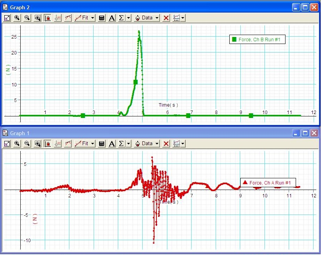Click green data marker near 2.5 seconds

(x=83, y=116)
